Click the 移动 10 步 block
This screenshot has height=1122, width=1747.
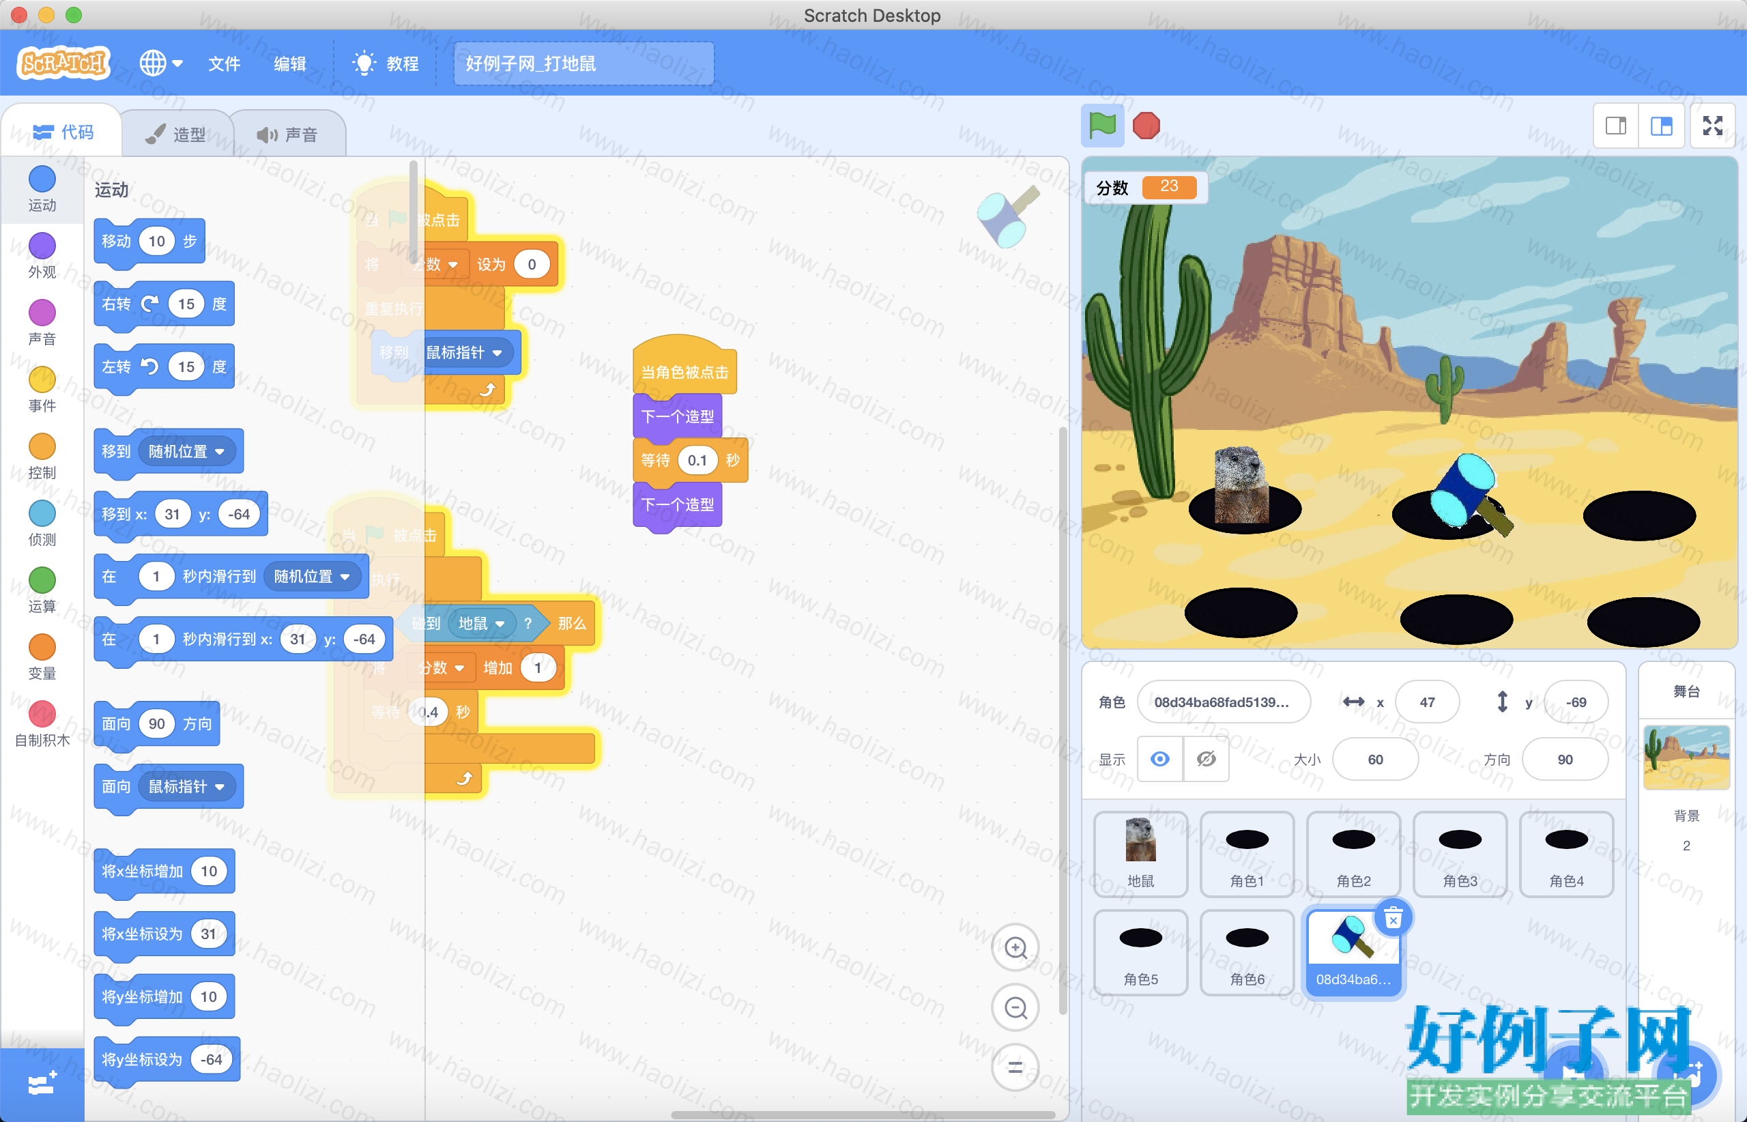pyautogui.click(x=149, y=241)
